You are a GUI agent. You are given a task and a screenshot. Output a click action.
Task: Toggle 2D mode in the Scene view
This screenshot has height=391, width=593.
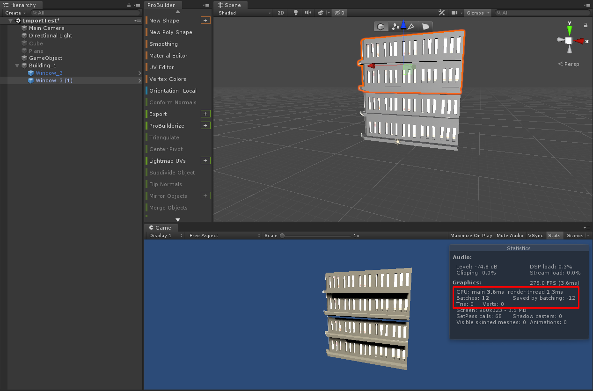(x=280, y=13)
